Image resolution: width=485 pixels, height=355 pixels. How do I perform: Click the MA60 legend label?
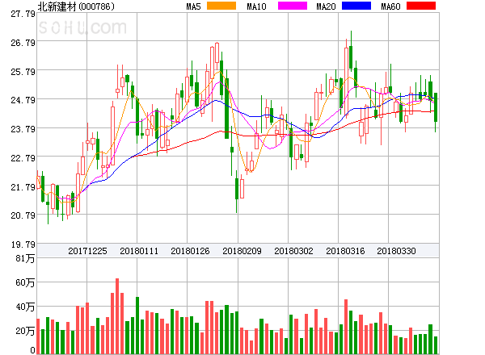[x=390, y=6]
